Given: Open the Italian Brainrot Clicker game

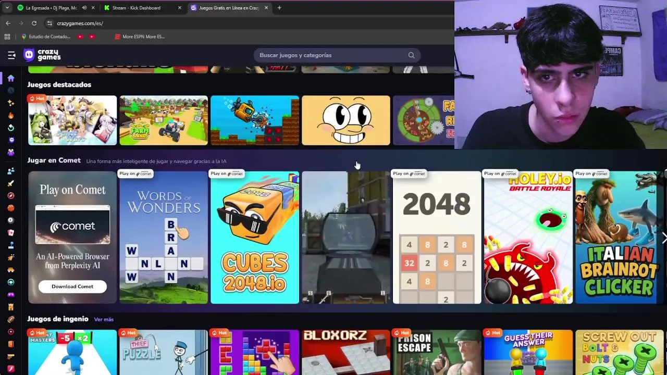Looking at the screenshot, I should (x=620, y=238).
